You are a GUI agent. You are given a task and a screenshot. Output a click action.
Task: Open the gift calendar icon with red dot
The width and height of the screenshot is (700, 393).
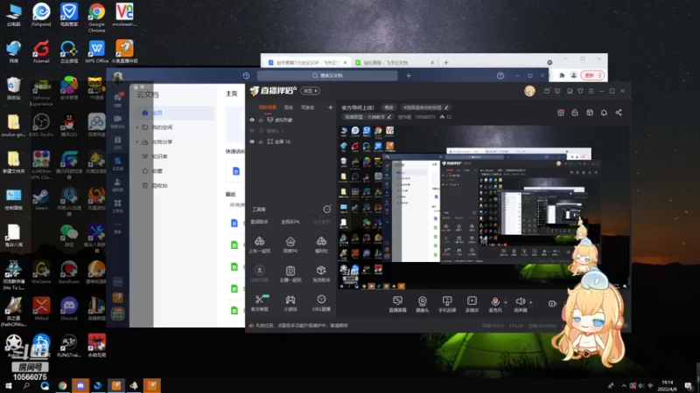561,113
